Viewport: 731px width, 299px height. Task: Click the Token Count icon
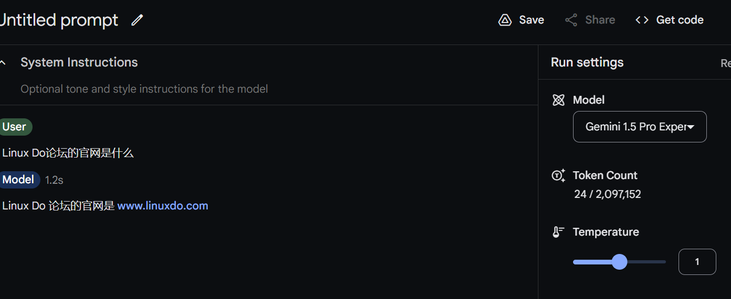point(558,175)
